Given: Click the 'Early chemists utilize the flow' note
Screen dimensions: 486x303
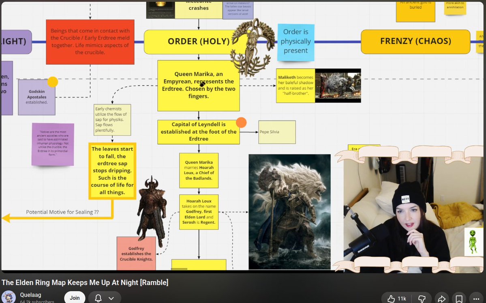Looking at the screenshot, I should (112, 120).
